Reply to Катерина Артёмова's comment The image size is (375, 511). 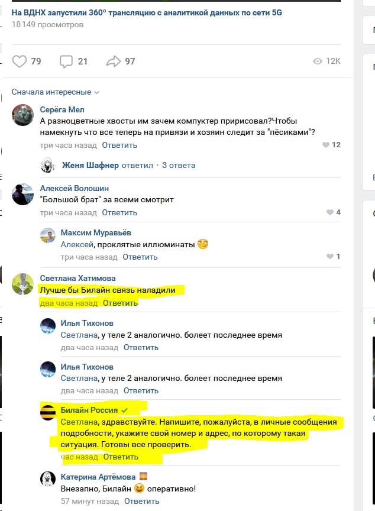click(x=141, y=501)
